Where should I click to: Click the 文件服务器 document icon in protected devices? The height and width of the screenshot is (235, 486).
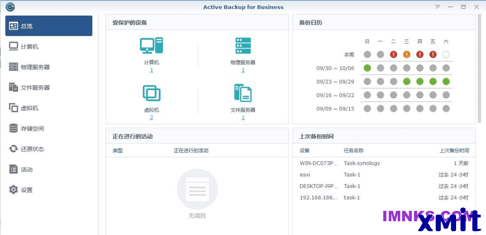pos(243,93)
